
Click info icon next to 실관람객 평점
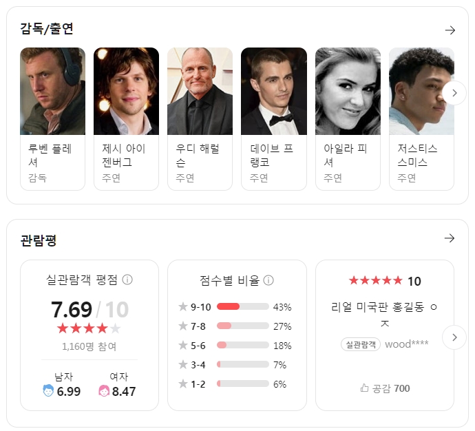tap(127, 280)
